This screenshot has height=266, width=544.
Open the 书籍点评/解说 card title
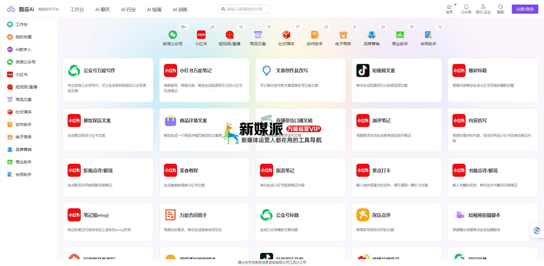point(483,171)
